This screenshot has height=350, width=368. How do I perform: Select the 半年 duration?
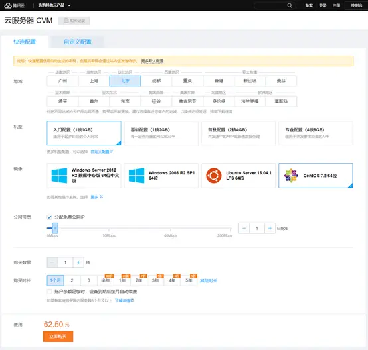pyautogui.click(x=106, y=280)
